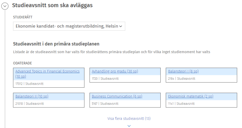Screen dimensions: 242x128
Task: Click the card footer with code 2164
Action: click(202, 79)
